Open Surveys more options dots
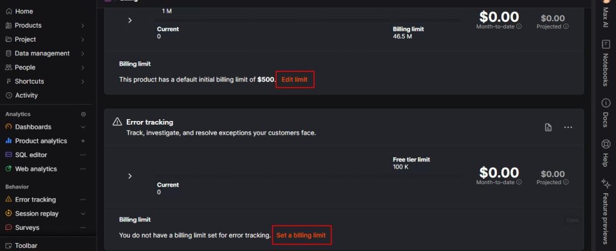Viewport: 616px width, 251px height. [x=83, y=228]
